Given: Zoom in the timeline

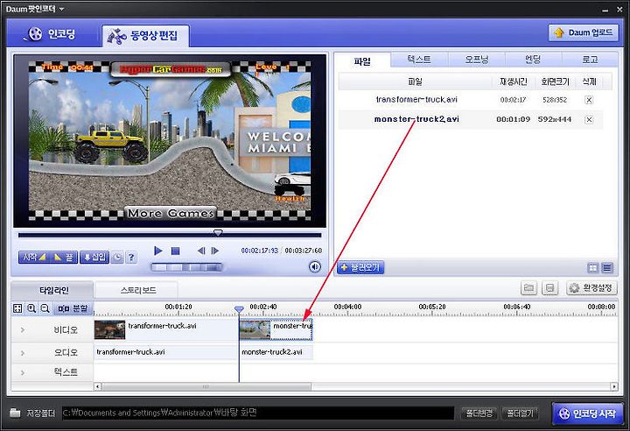Looking at the screenshot, I should tap(31, 308).
